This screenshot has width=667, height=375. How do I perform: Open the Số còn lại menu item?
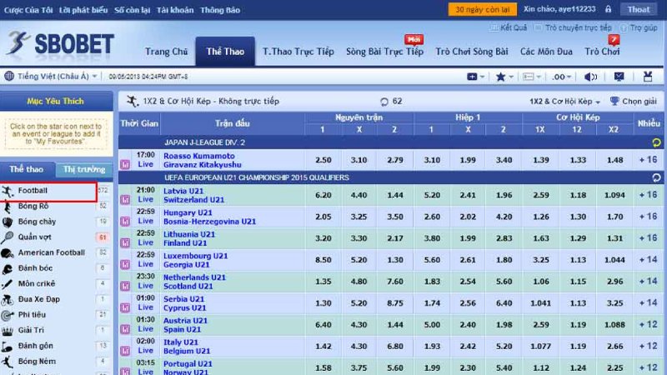pos(132,10)
